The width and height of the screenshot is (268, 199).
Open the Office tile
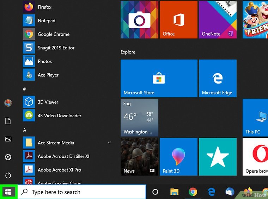point(178,19)
